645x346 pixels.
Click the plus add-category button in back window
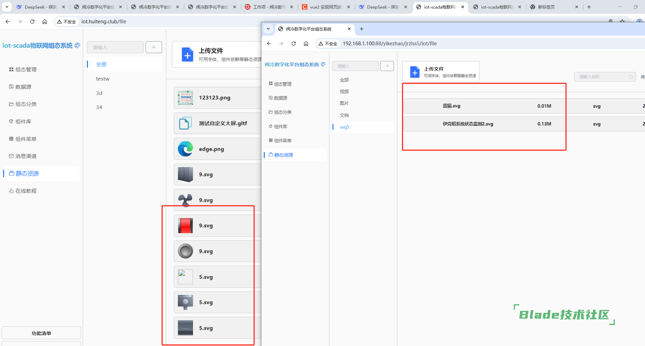point(154,47)
